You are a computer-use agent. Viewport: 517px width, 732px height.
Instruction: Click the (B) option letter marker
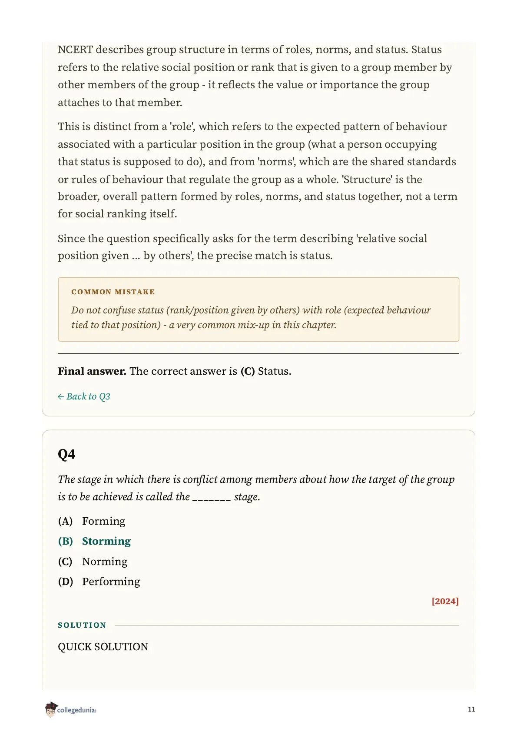66,541
